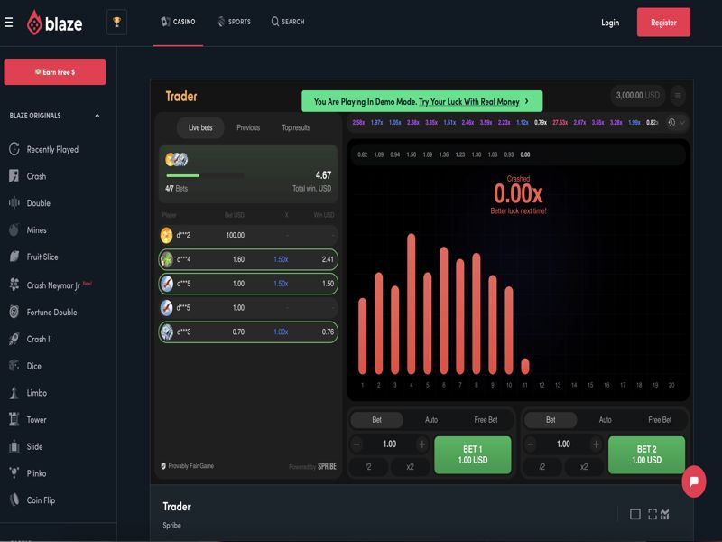The width and height of the screenshot is (722, 542).
Task: Enter fullscreen mode icon
Action: pyautogui.click(x=652, y=514)
